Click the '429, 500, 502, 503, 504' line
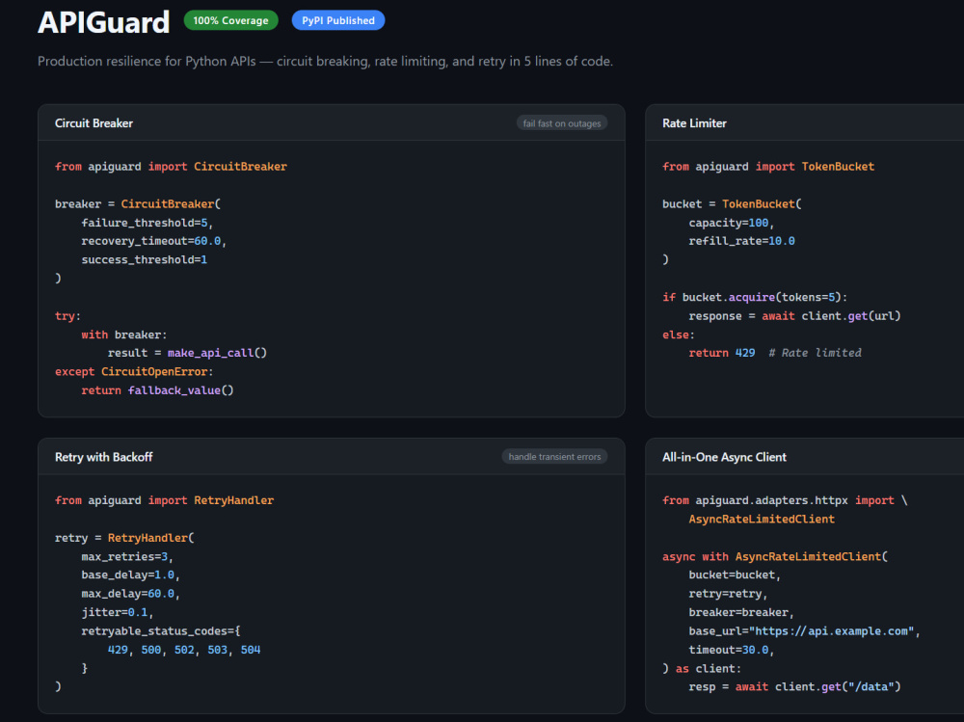Screen dimensions: 964x722 (184, 650)
